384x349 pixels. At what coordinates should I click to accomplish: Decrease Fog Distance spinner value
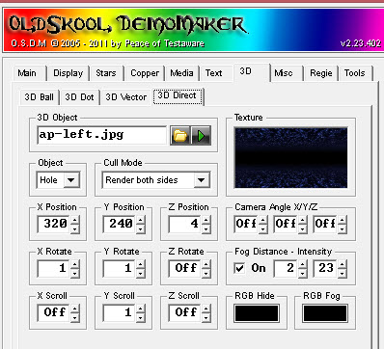[x=303, y=273]
